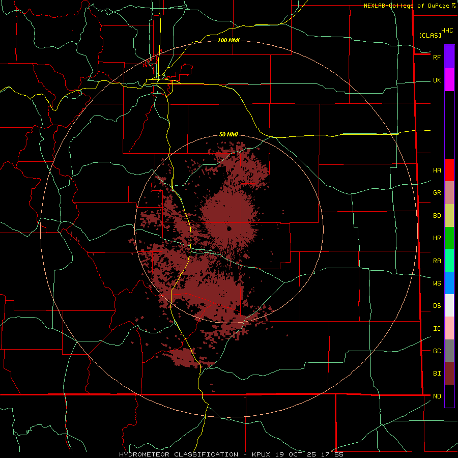
Task: Click the Hydrometeor Classification KPUX timestamp caption
Action: 231,454
